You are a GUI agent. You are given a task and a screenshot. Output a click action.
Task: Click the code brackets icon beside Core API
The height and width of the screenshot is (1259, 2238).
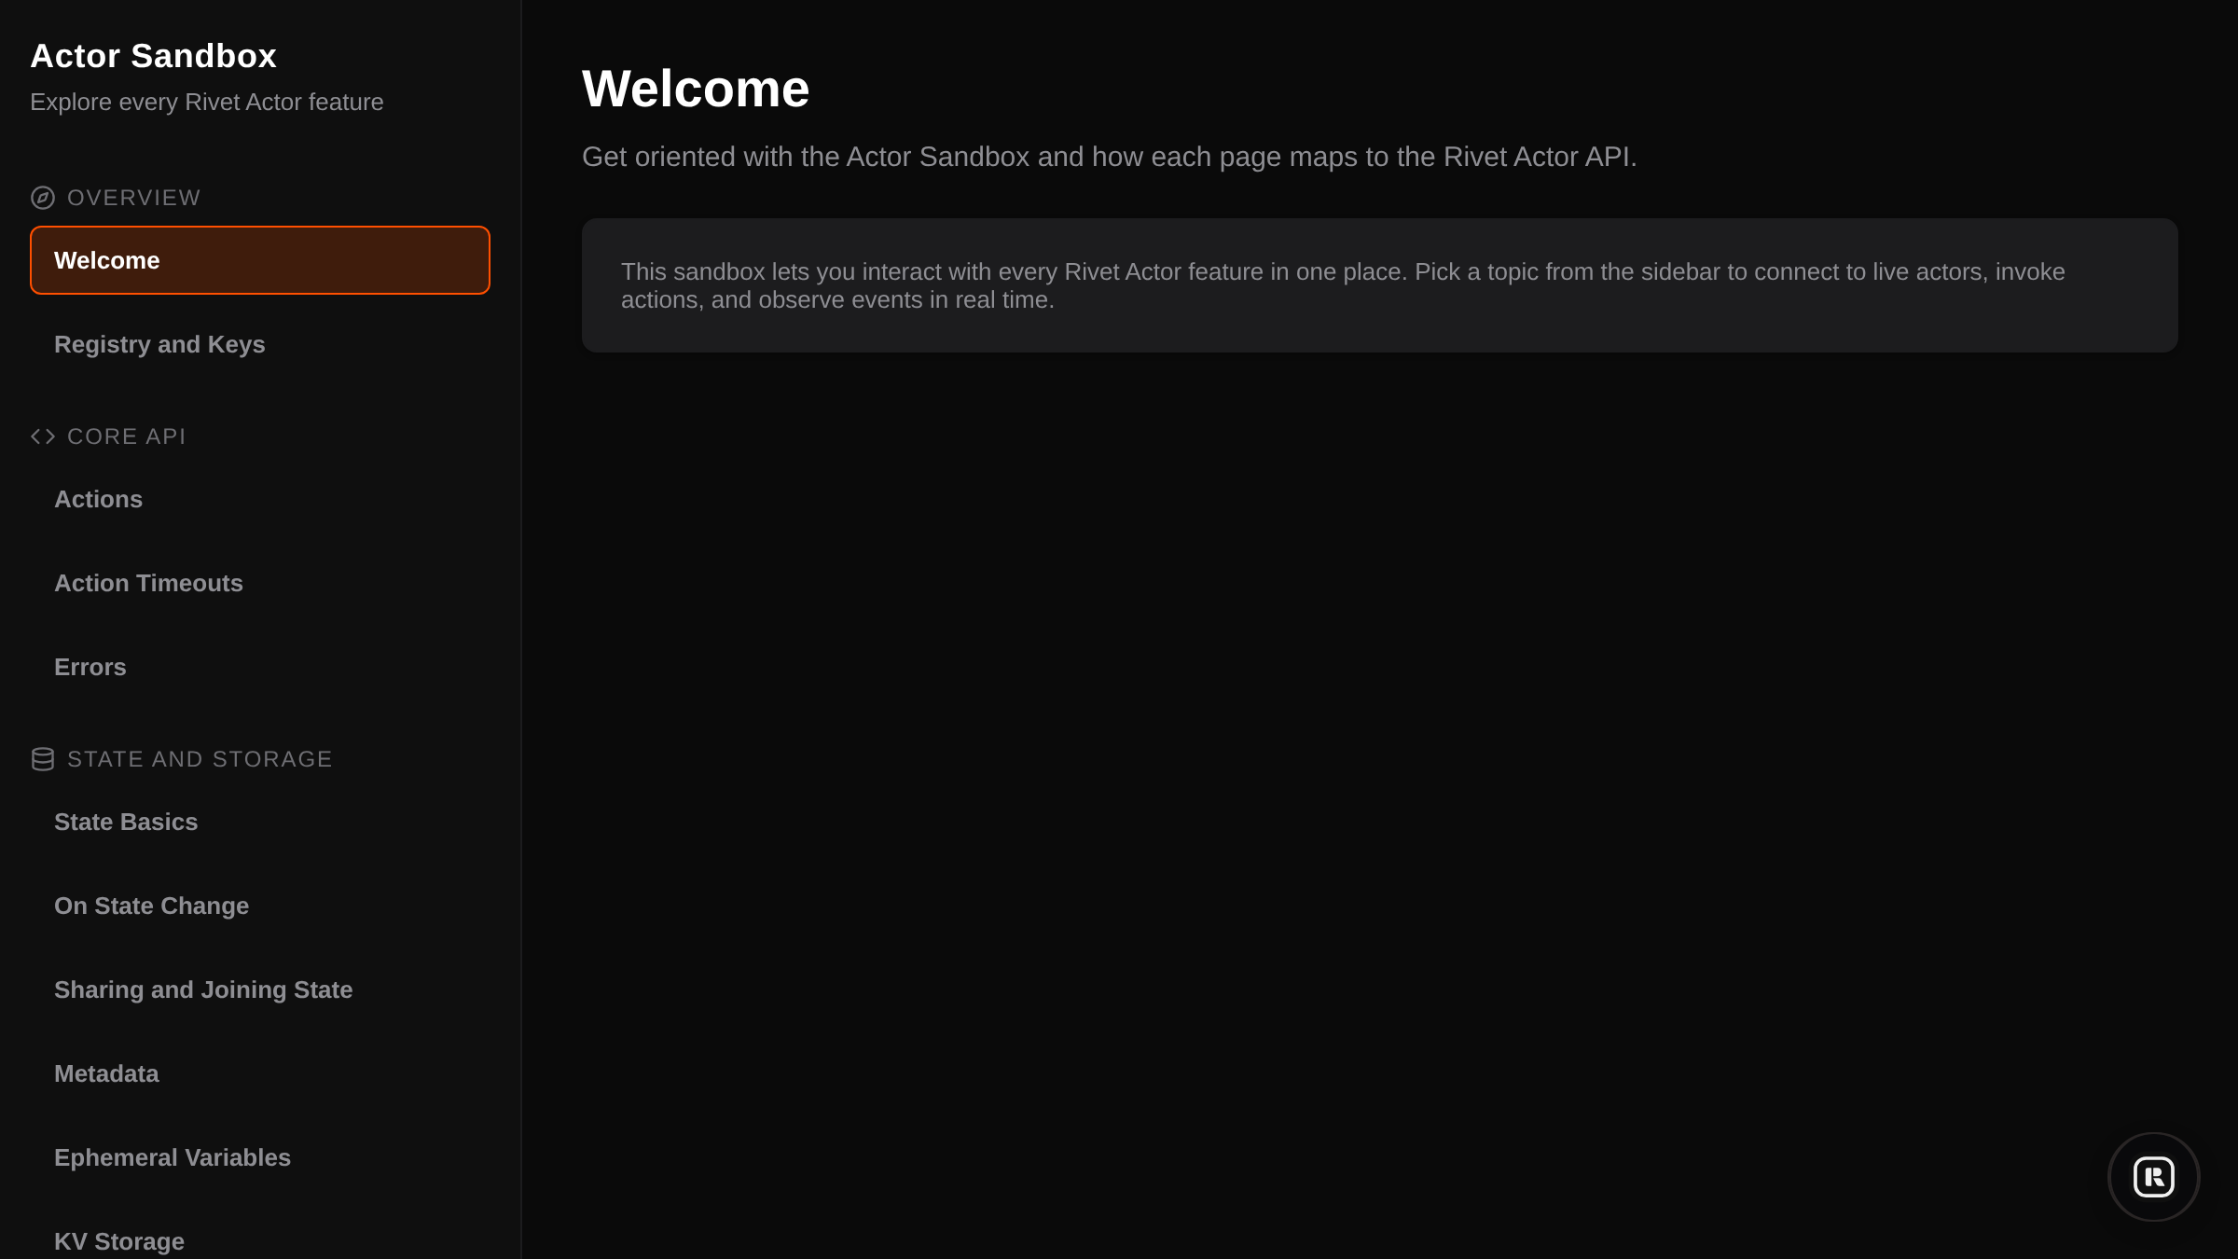[x=43, y=436]
